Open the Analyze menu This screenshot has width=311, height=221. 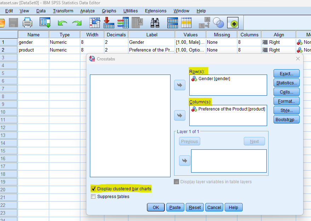point(87,11)
